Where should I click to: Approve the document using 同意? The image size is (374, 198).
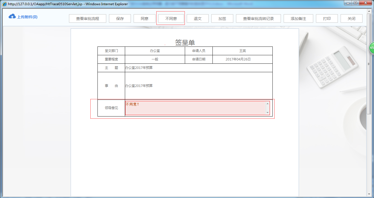(144, 18)
